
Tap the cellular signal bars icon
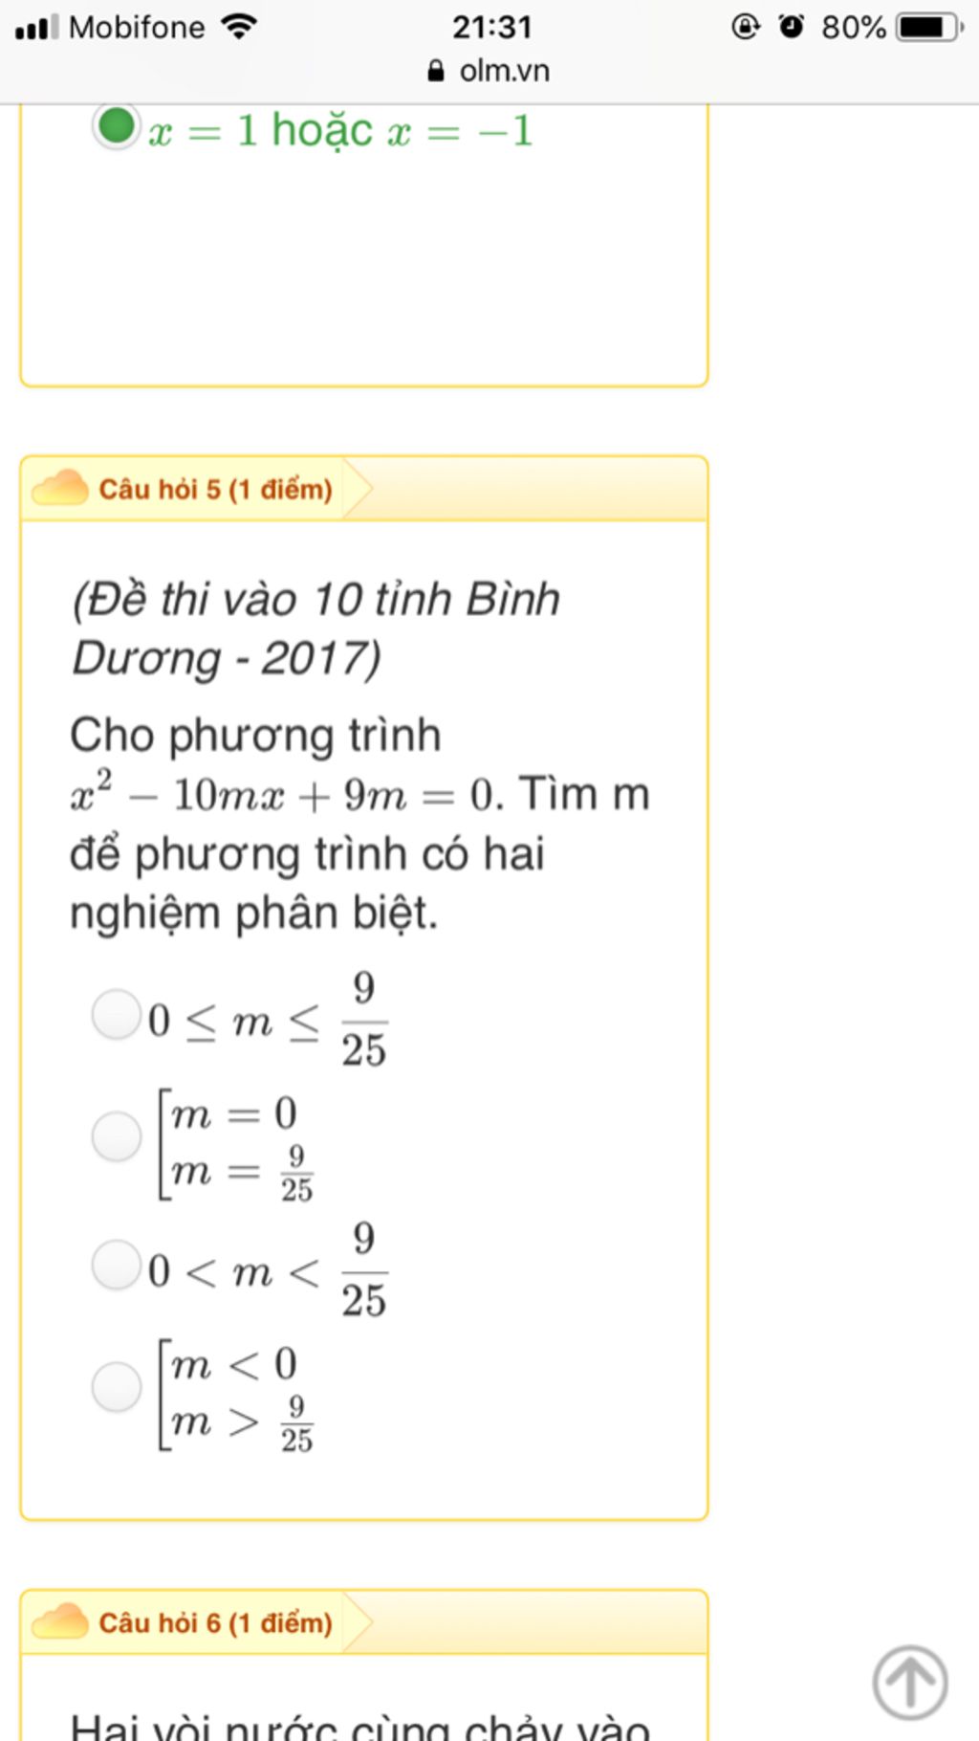click(x=37, y=28)
